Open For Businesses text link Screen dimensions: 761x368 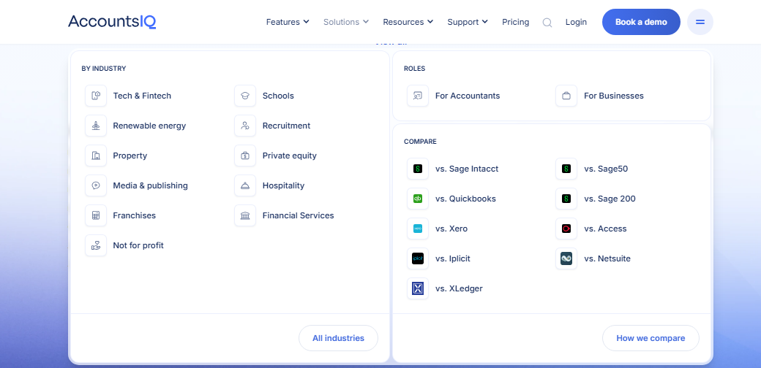614,96
